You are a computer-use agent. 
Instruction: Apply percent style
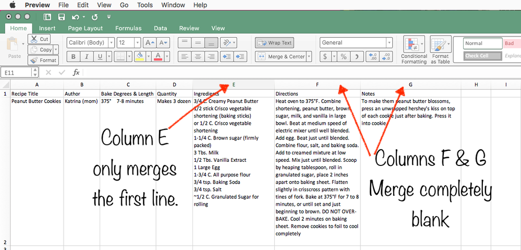pyautogui.click(x=344, y=56)
